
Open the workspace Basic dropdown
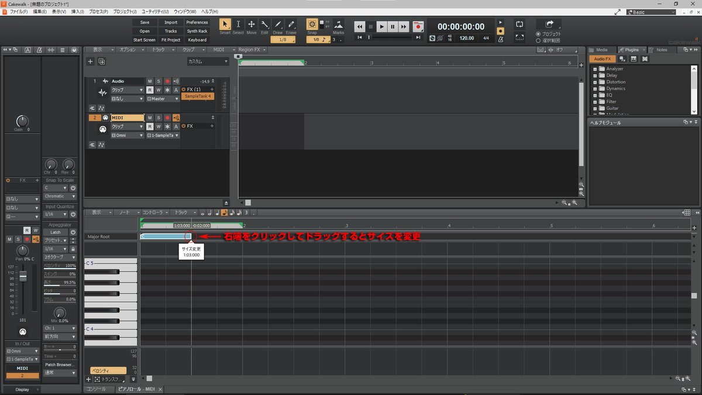click(651, 12)
